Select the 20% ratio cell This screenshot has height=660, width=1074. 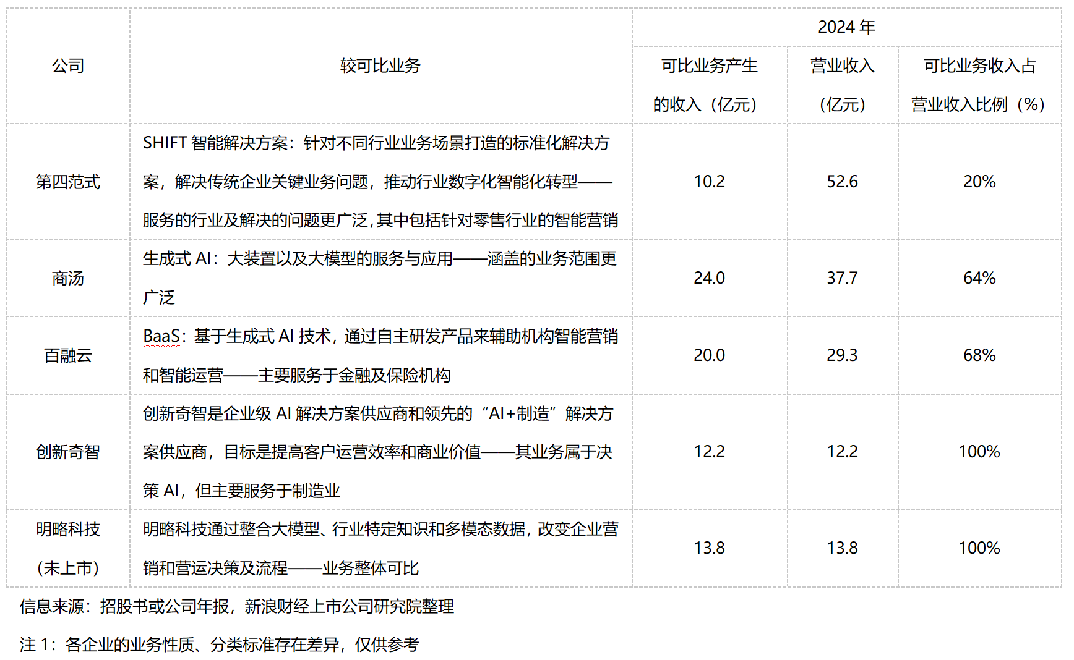click(x=979, y=182)
